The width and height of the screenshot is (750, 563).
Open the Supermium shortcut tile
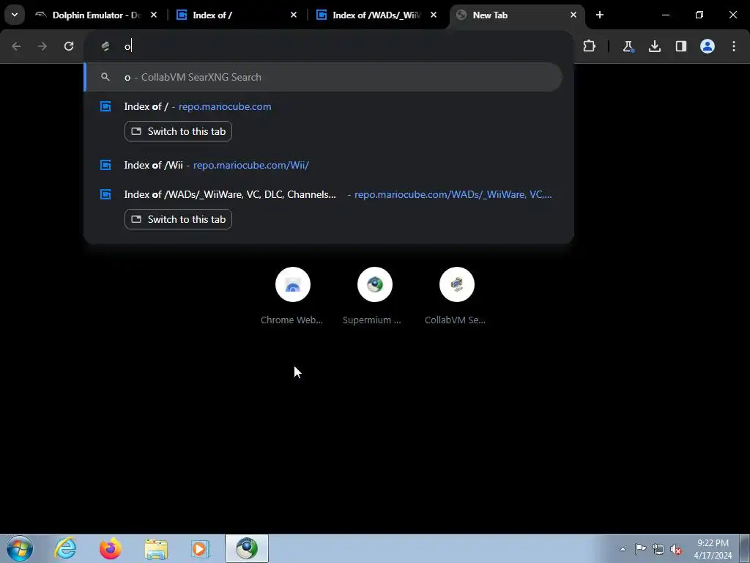click(374, 296)
